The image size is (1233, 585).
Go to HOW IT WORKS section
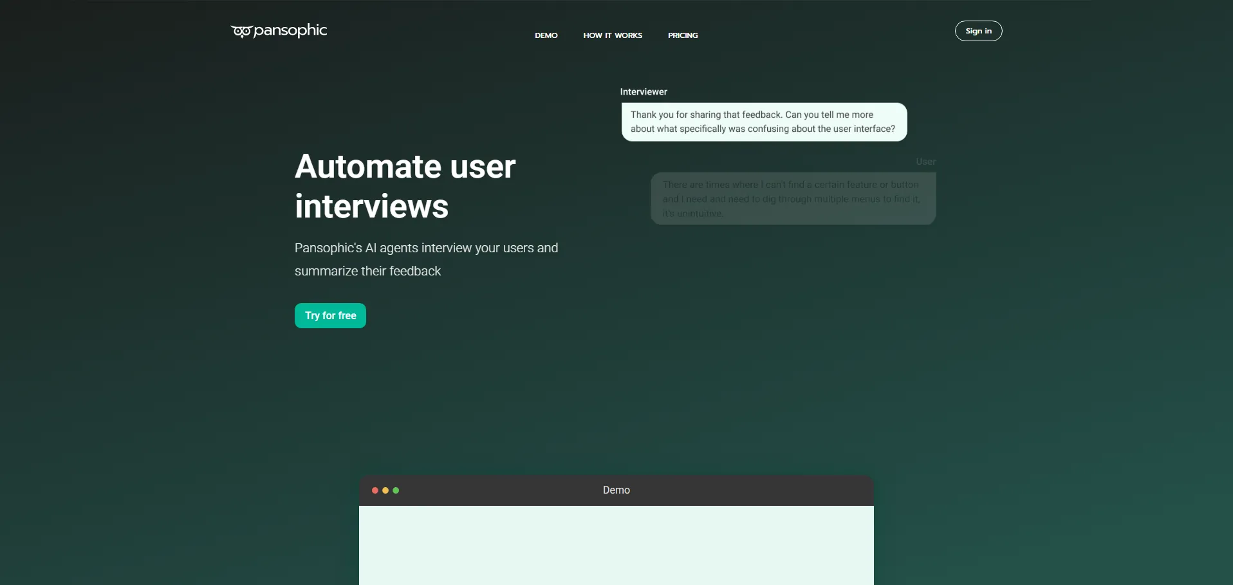click(x=612, y=35)
